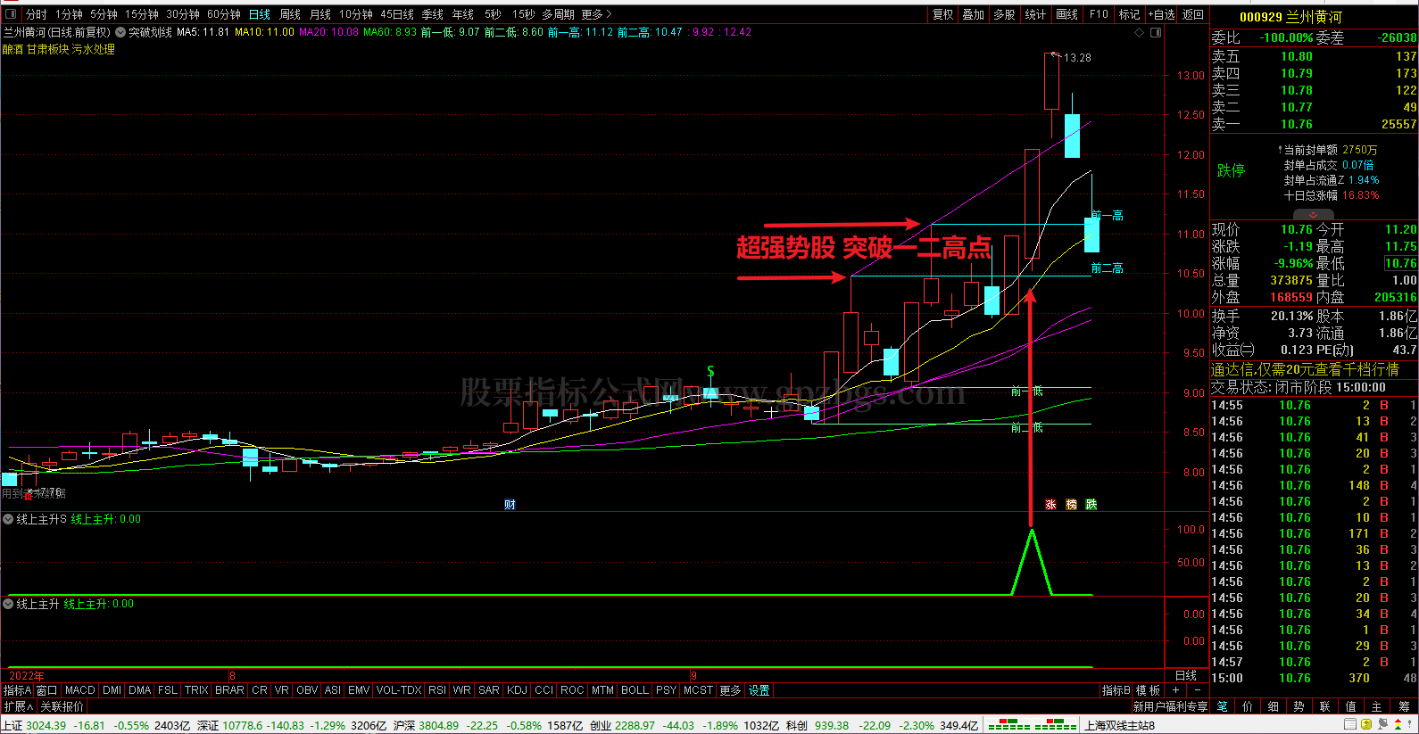This screenshot has width=1419, height=734.
Task: Open the 画线 drawing tools
Action: pos(1066,14)
